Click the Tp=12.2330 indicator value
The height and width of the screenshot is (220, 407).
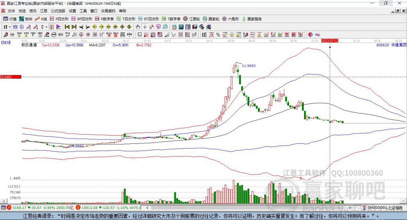(50, 45)
